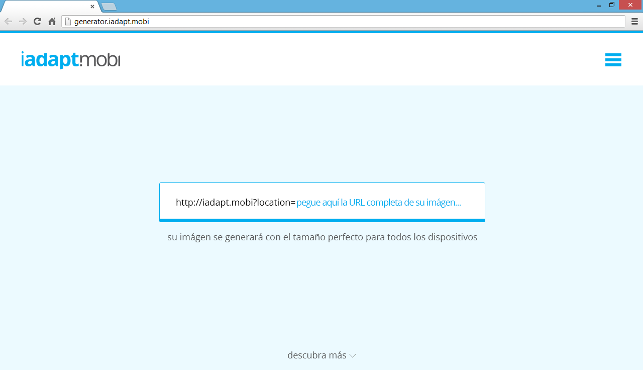The width and height of the screenshot is (643, 370).
Task: Close the browser window
Action: tap(630, 5)
